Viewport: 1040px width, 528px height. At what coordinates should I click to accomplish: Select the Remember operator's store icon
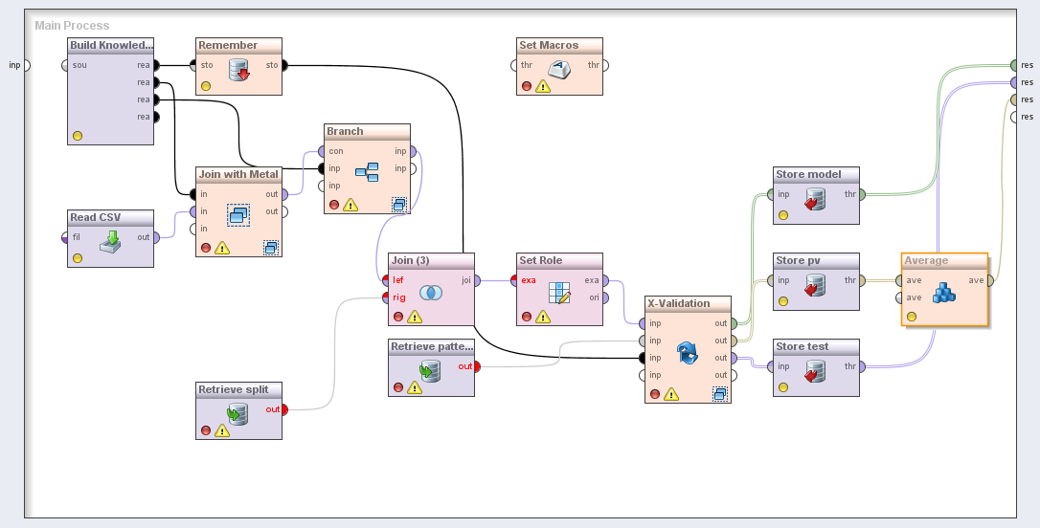pyautogui.click(x=239, y=69)
